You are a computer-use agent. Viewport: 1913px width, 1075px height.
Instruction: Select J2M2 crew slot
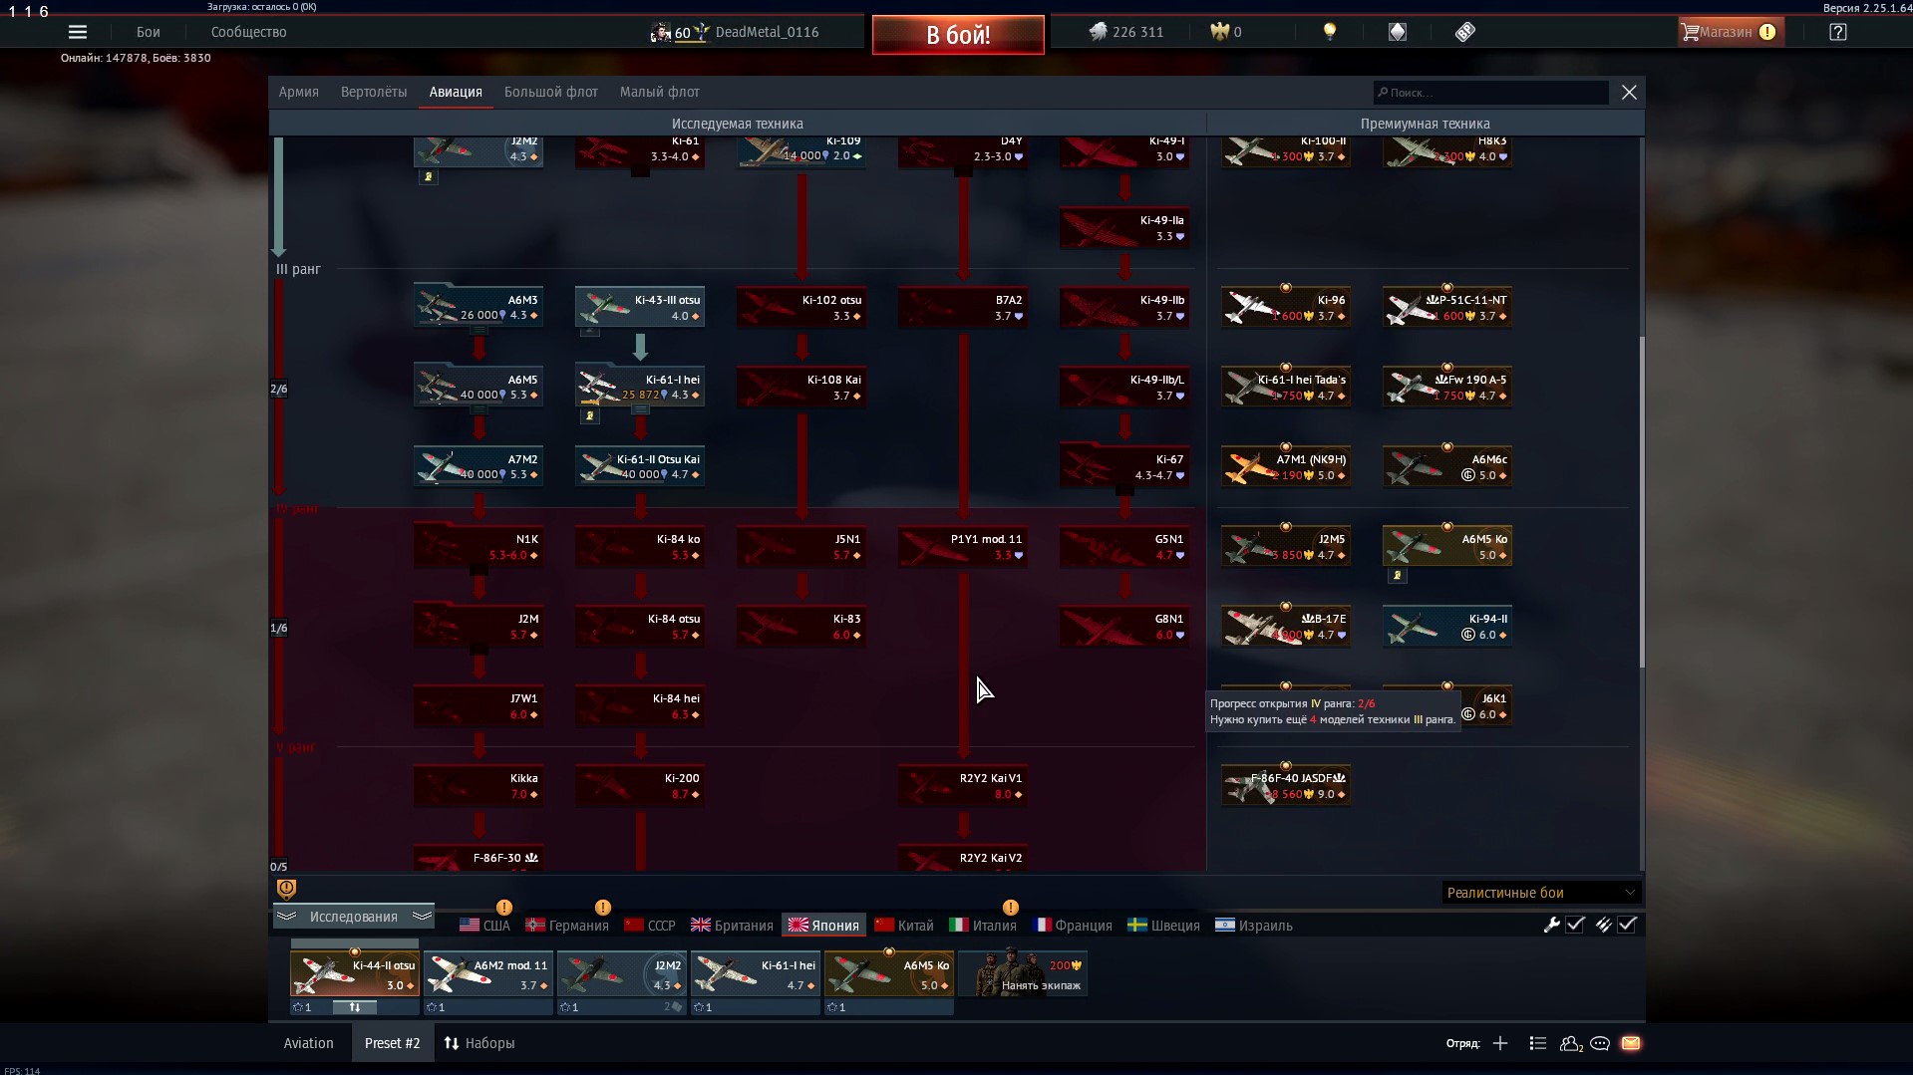[622, 974]
